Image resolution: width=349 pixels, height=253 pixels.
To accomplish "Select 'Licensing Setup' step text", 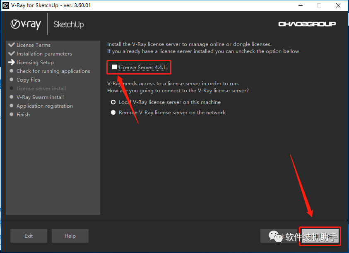I will [x=35, y=63].
